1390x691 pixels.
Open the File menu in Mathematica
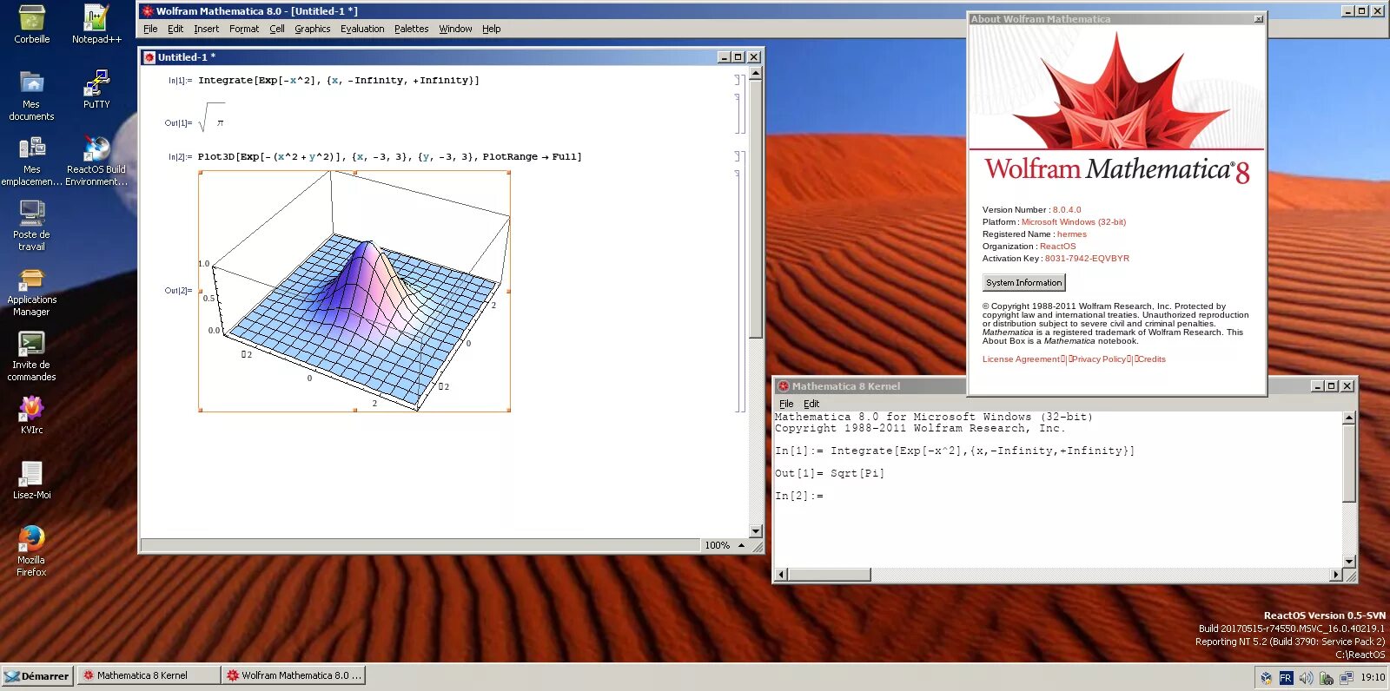click(x=150, y=29)
